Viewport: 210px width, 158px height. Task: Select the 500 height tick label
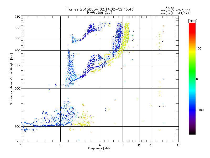point(17,38)
